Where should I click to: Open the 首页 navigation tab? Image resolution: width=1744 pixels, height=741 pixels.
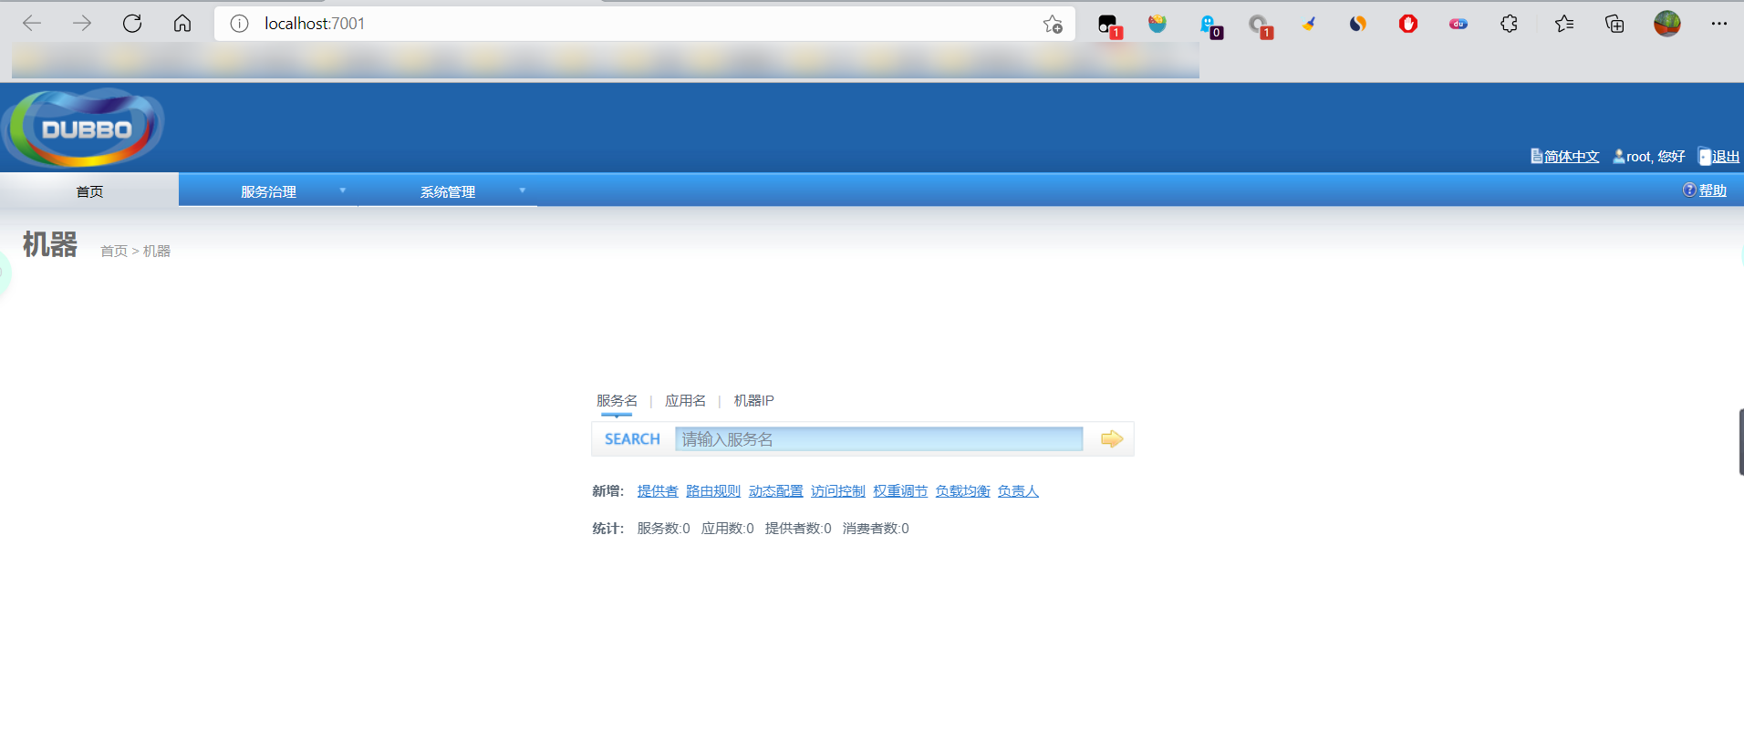[x=89, y=191]
